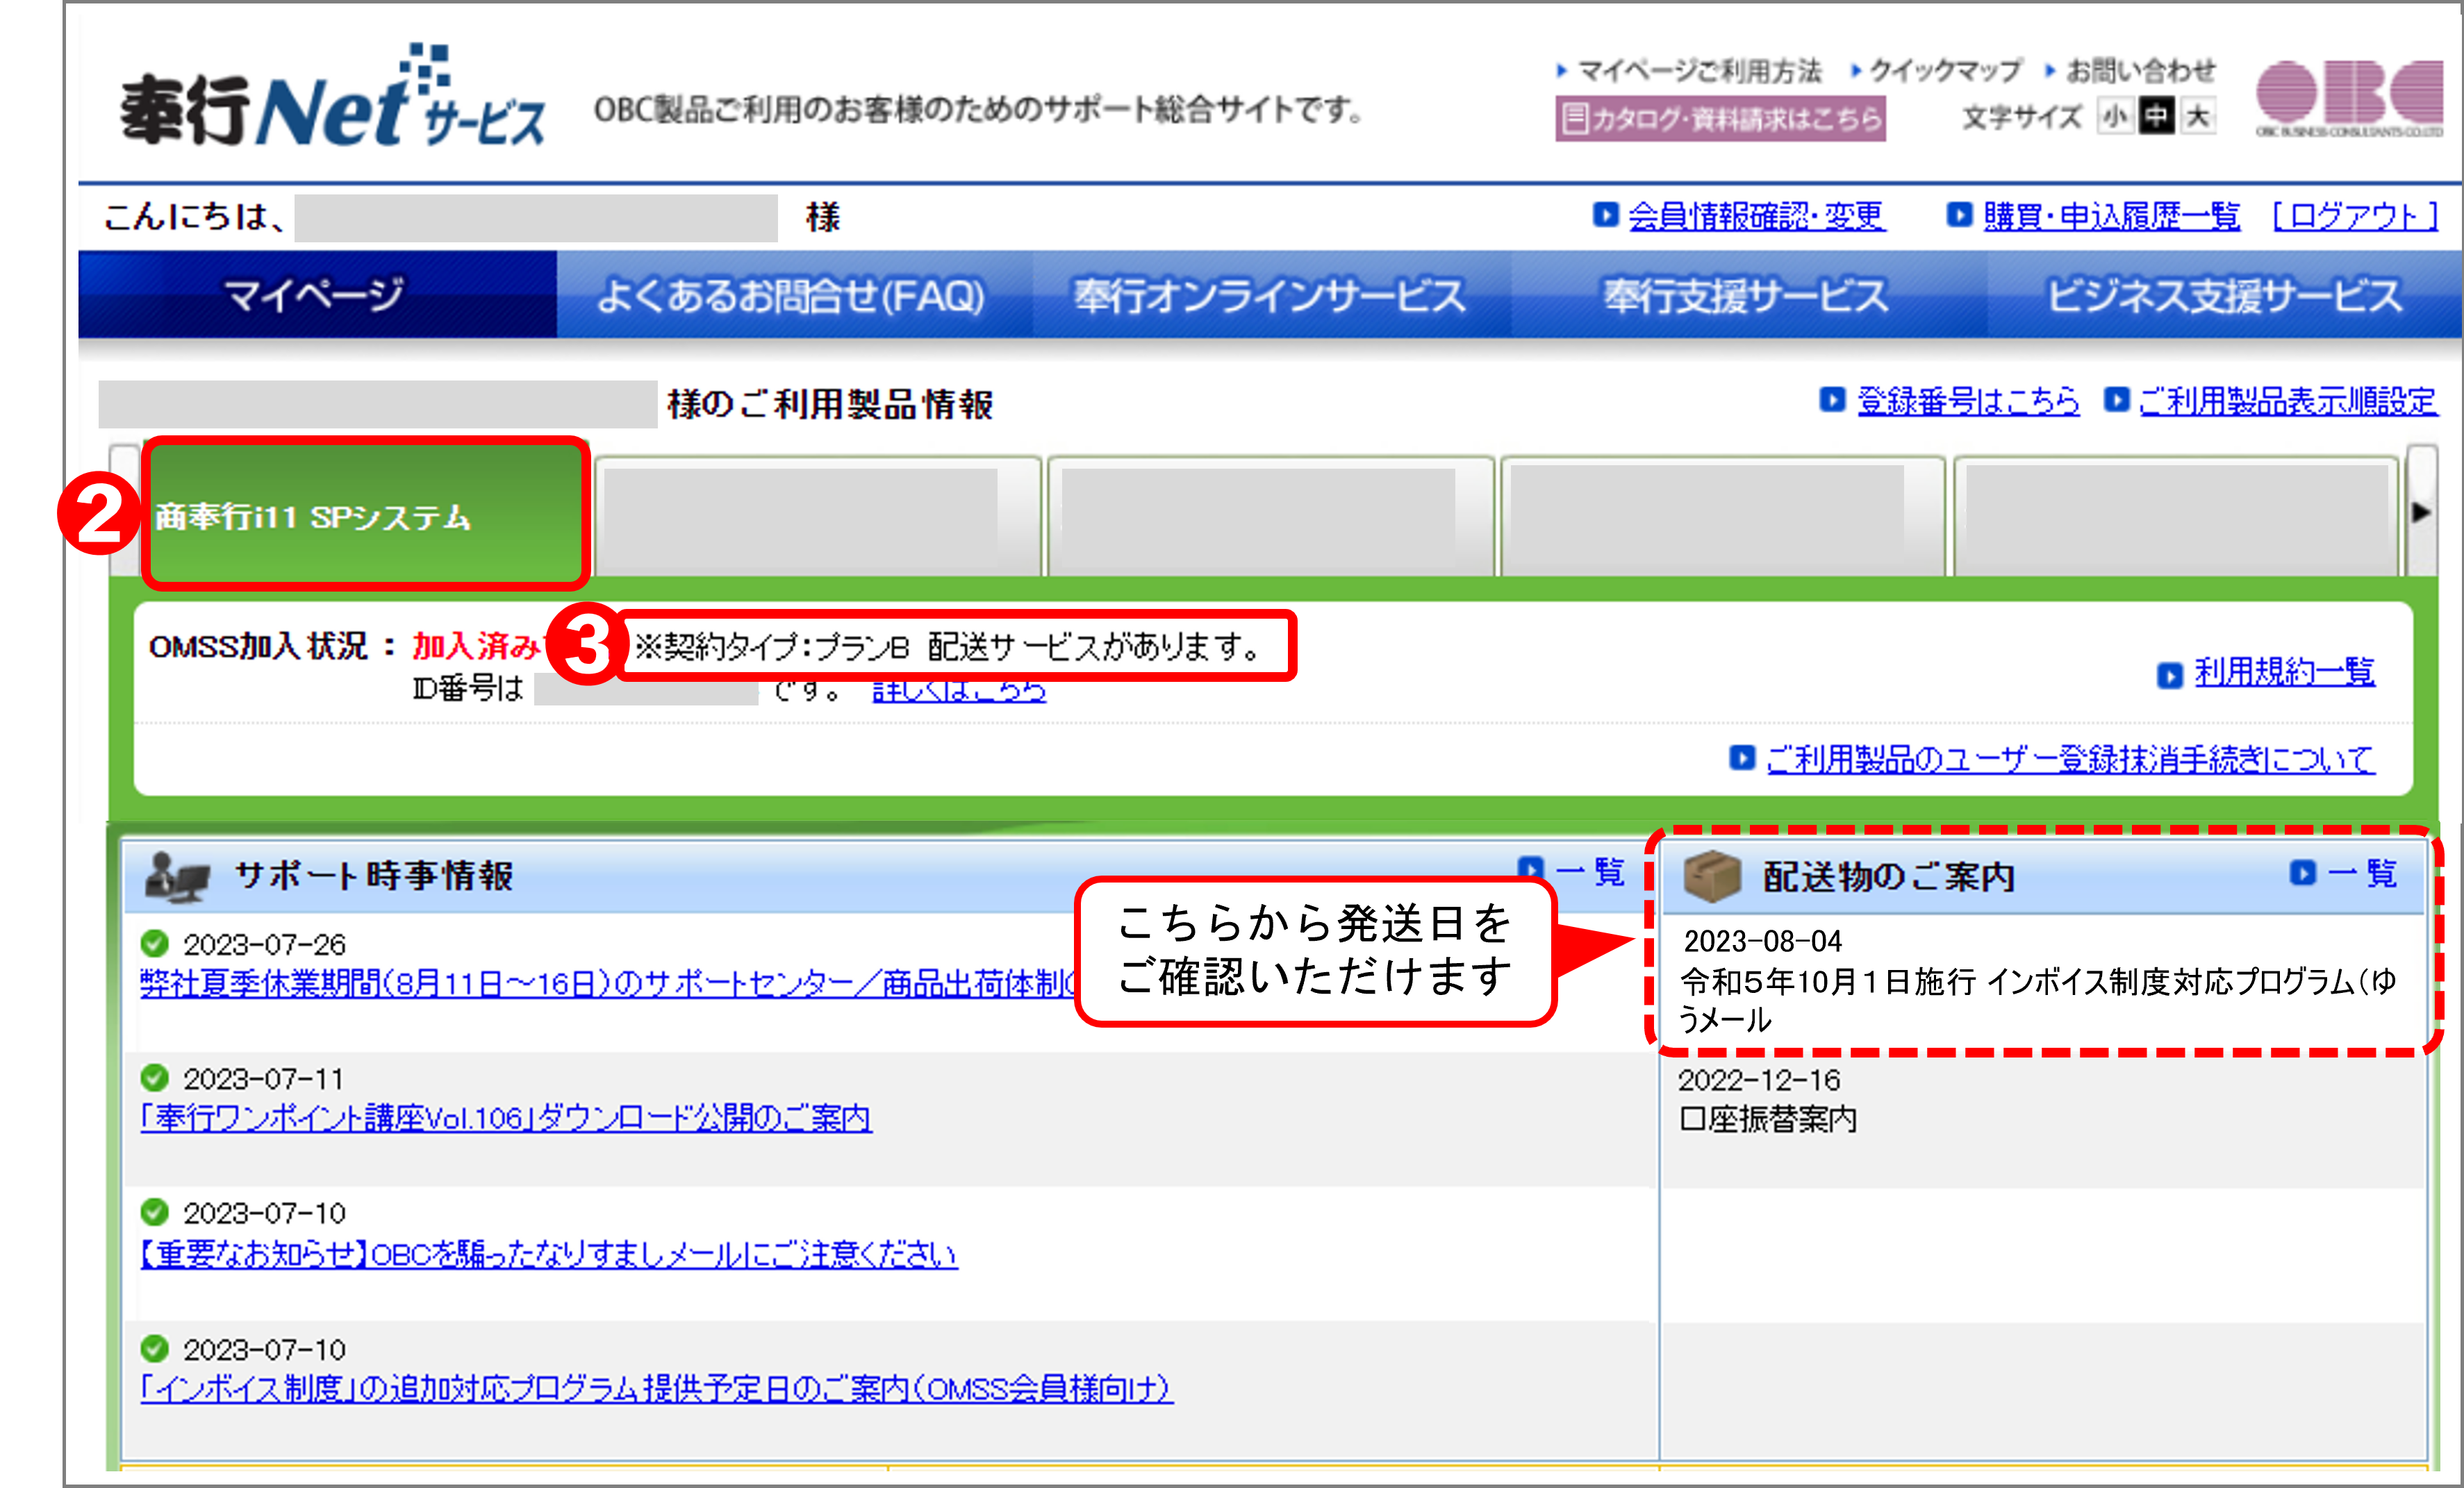Image resolution: width=2464 pixels, height=1488 pixels.
Task: Click right arrow to show more product tabs
Action: coord(2421,512)
